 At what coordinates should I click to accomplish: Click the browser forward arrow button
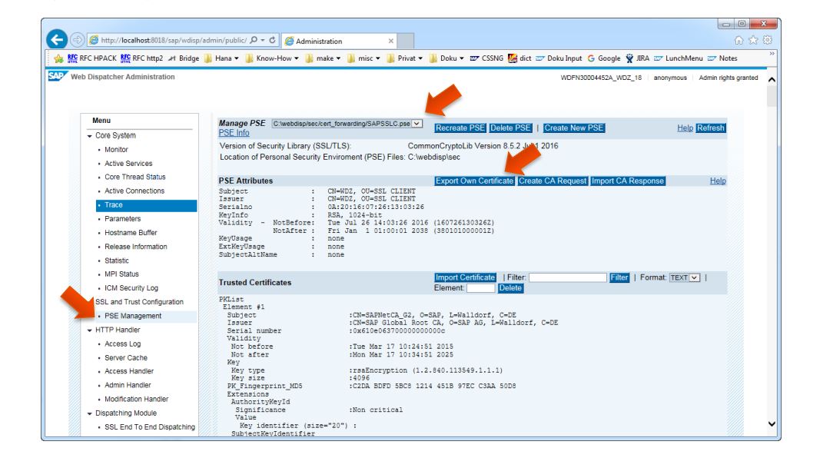78,40
